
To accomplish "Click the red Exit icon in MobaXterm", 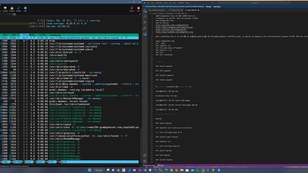I will [x=139, y=9].
